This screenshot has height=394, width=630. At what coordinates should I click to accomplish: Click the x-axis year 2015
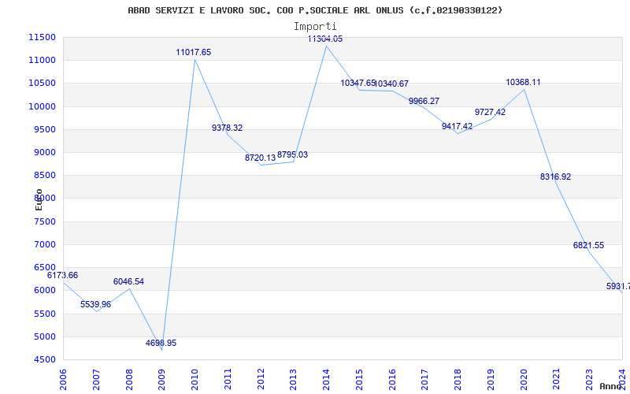(x=359, y=379)
